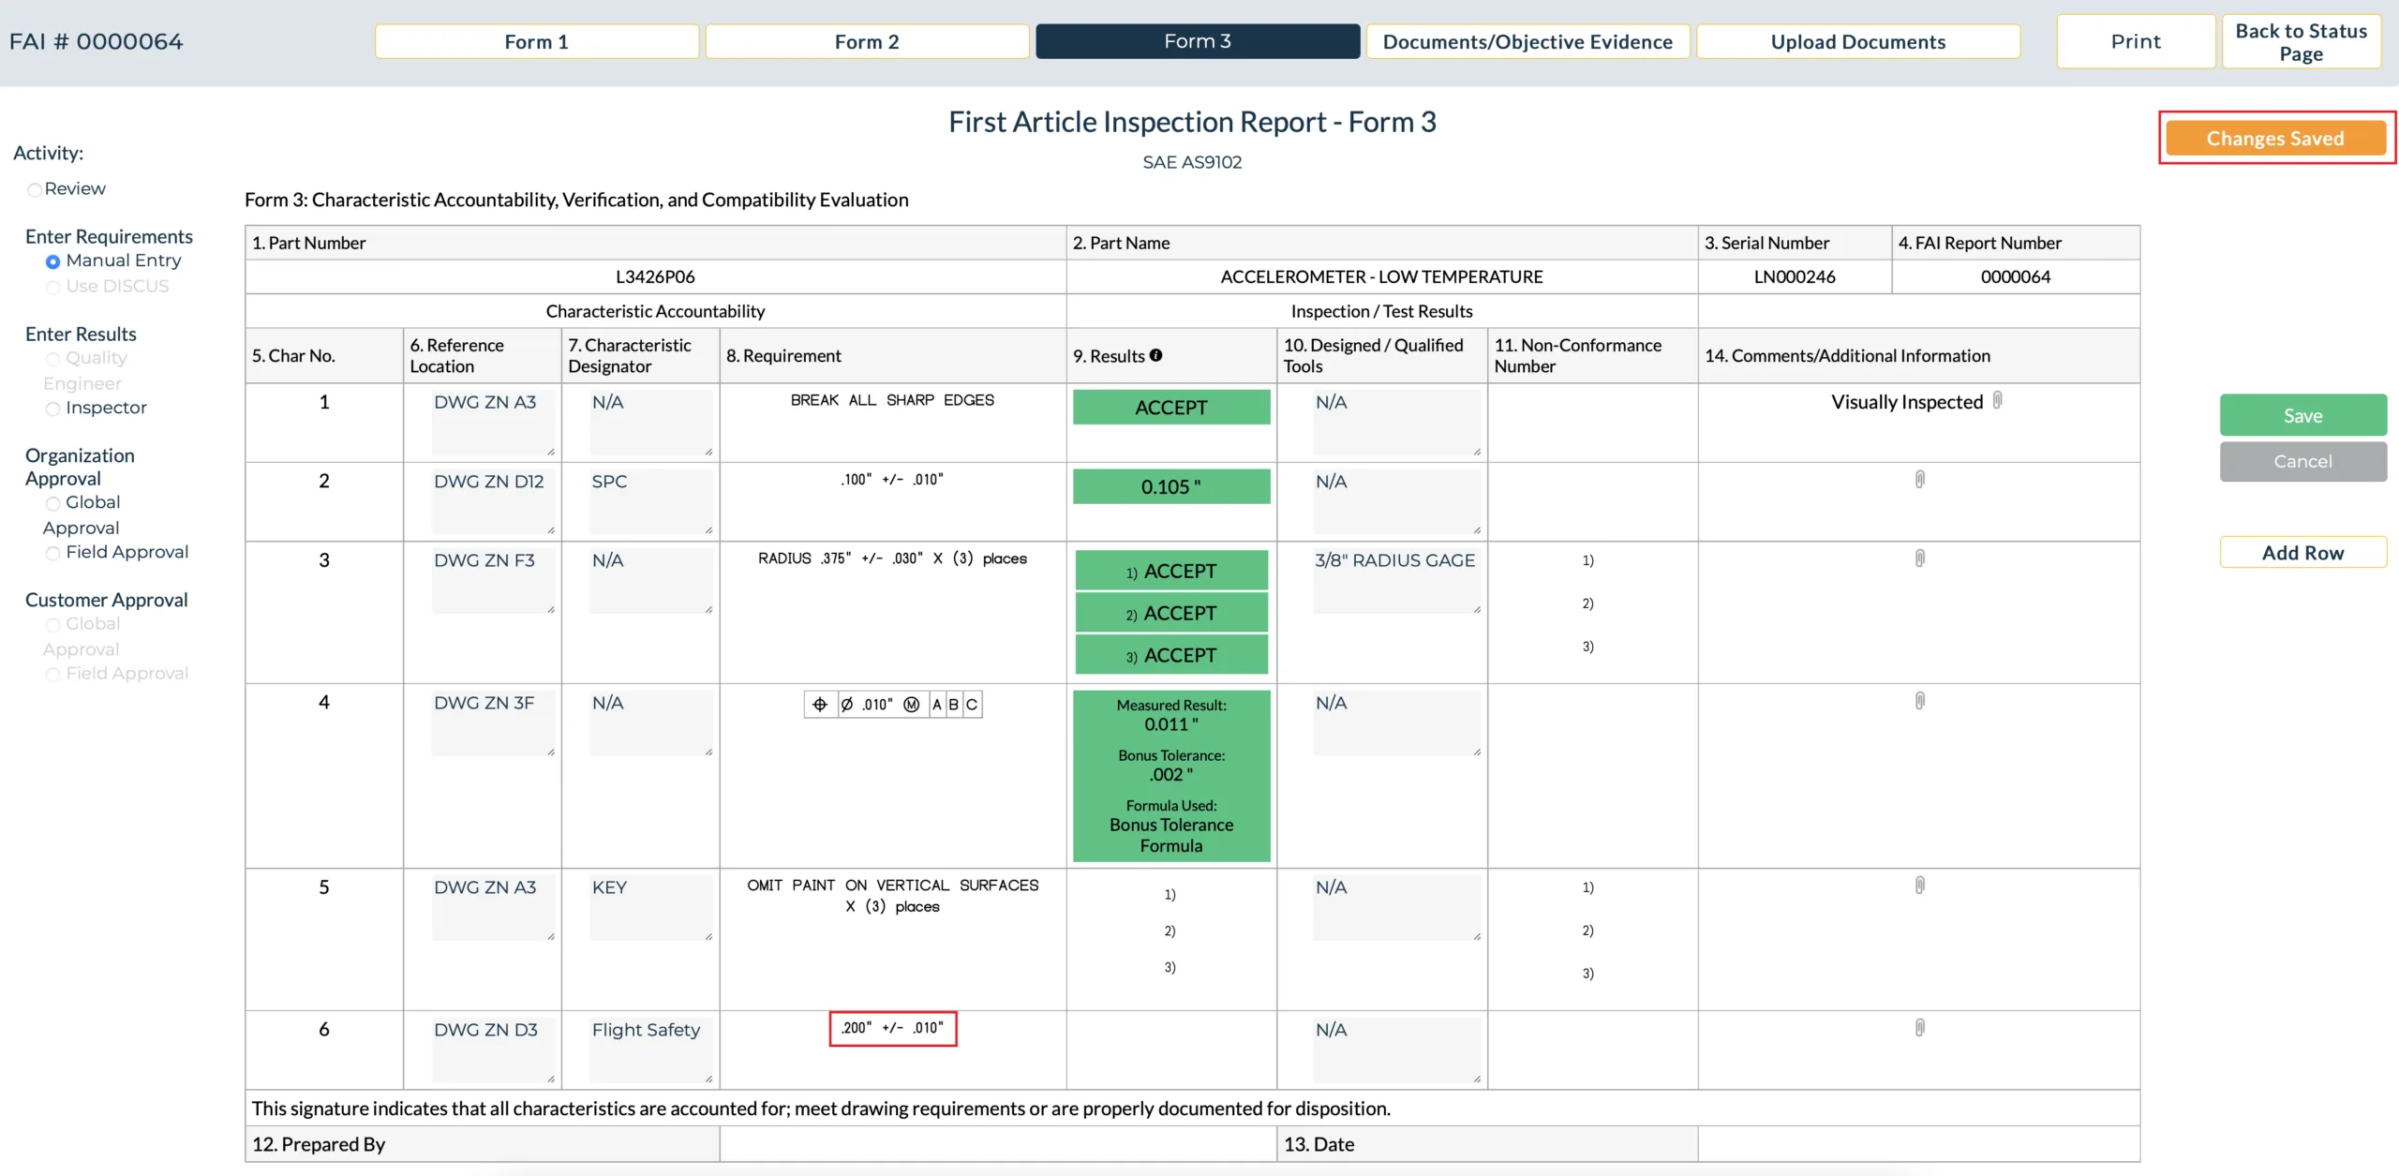Click the DWG ZN 3F reference location field

(x=493, y=723)
